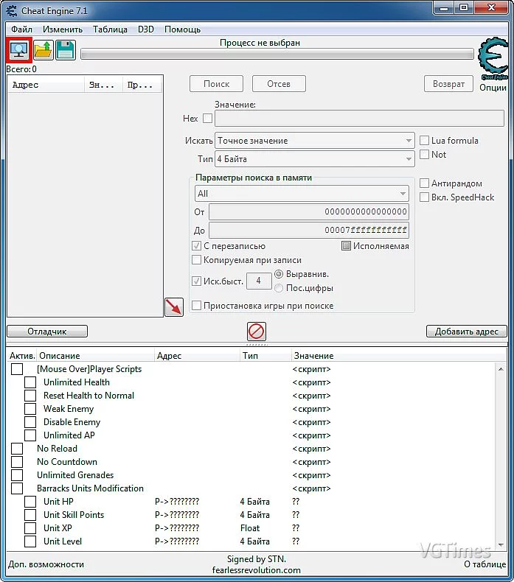Freeze the Unit Skill Points checkbox
Screen dimensions: 514x582
[x=30, y=515]
